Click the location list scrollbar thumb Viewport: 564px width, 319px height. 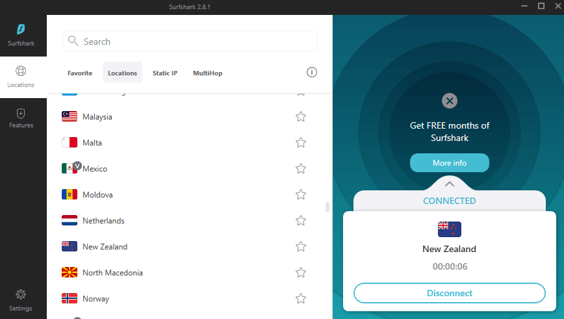327,207
